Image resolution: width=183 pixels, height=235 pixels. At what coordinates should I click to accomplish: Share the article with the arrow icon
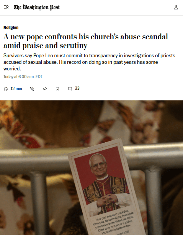pyautogui.click(x=45, y=89)
